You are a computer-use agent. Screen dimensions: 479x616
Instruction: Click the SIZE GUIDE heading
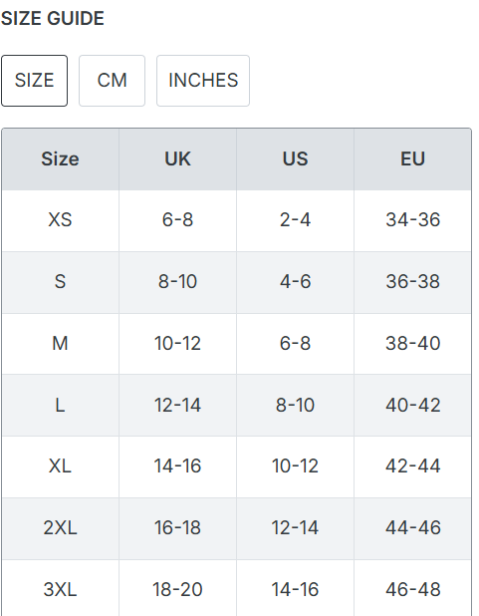pos(53,19)
